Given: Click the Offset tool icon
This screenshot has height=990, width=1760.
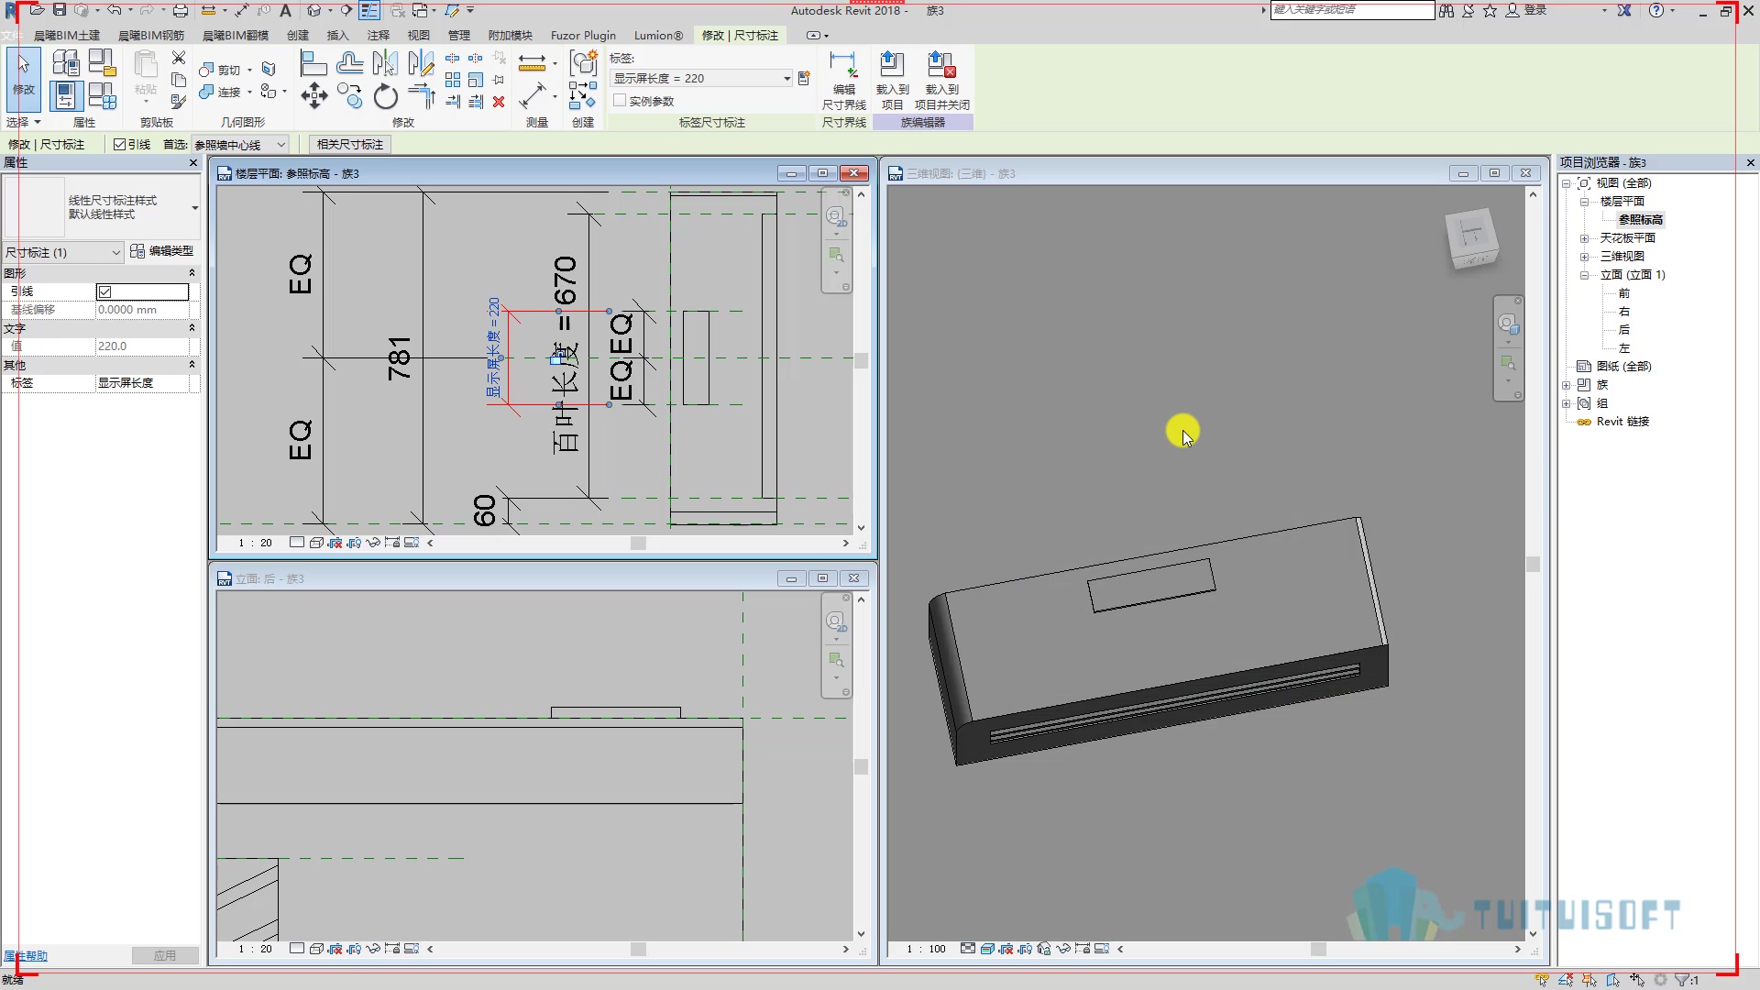Looking at the screenshot, I should 349,63.
